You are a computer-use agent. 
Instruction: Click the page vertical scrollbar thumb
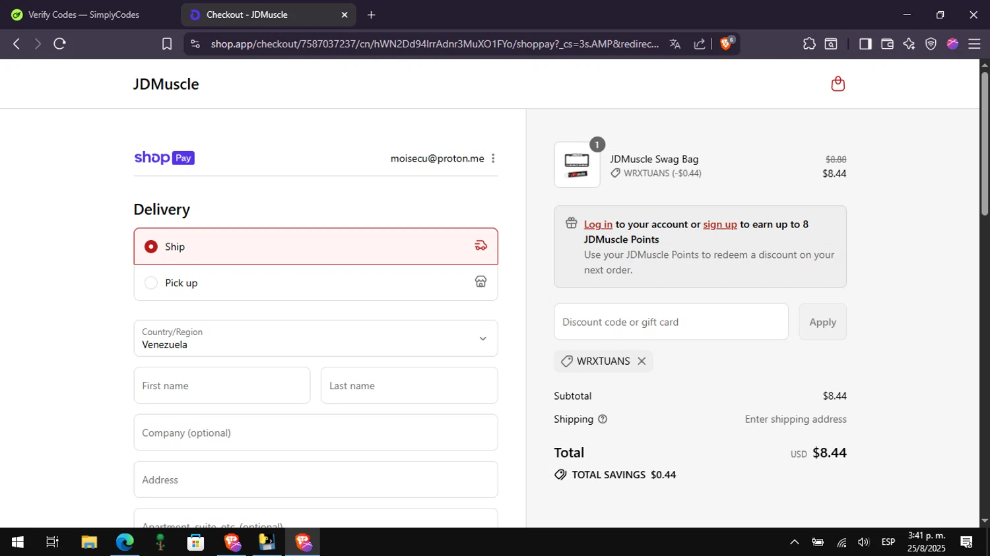point(985,144)
